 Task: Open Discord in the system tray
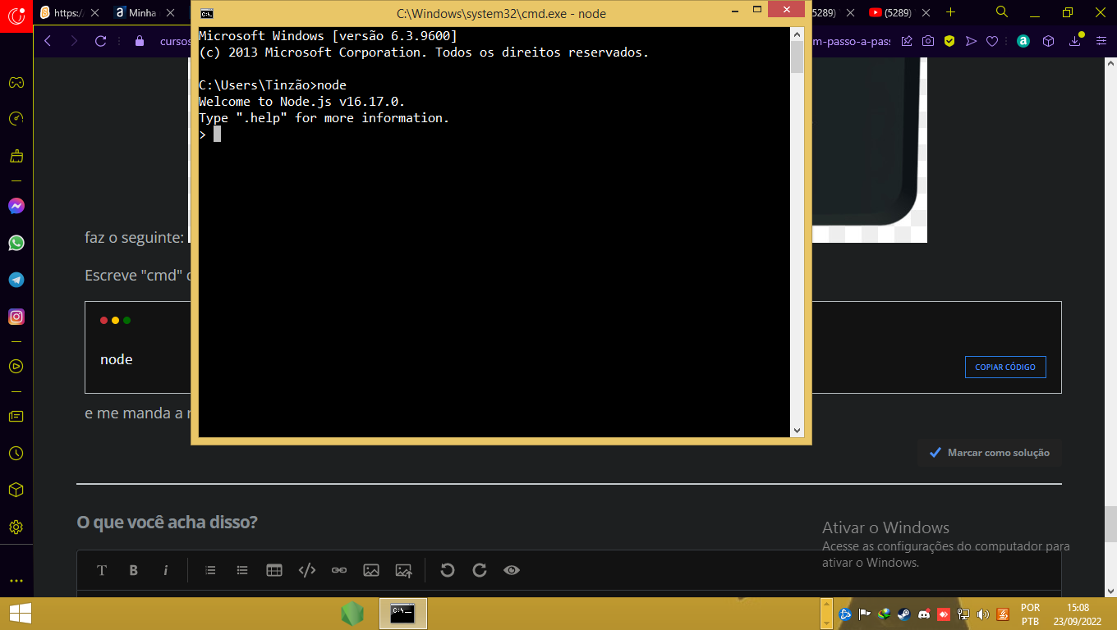tap(924, 614)
